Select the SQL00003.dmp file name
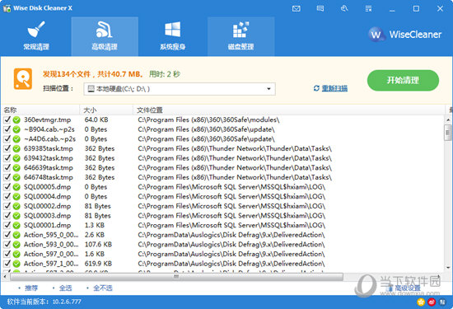This screenshot has height=309, width=453. [48, 216]
